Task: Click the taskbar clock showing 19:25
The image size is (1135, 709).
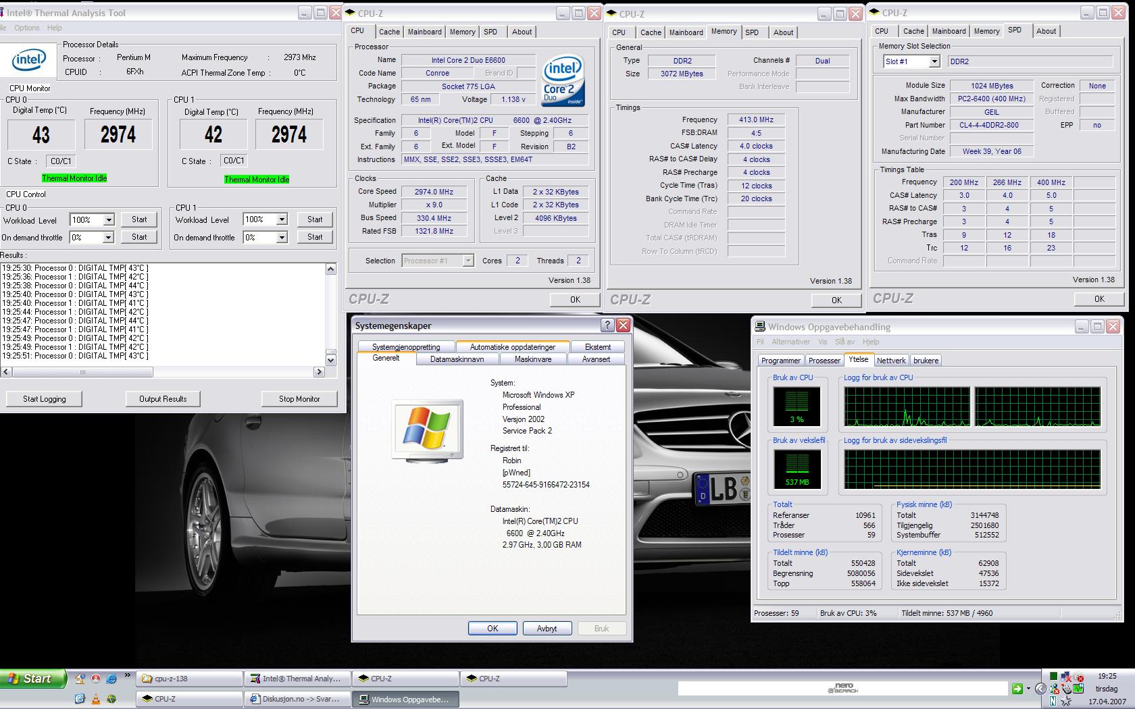Action: pos(1107,676)
